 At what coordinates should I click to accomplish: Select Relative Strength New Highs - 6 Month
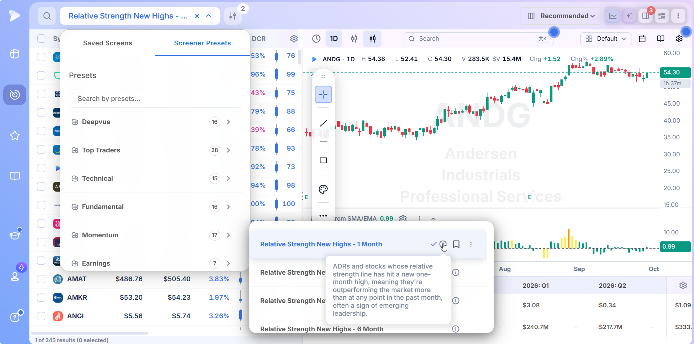(322, 329)
